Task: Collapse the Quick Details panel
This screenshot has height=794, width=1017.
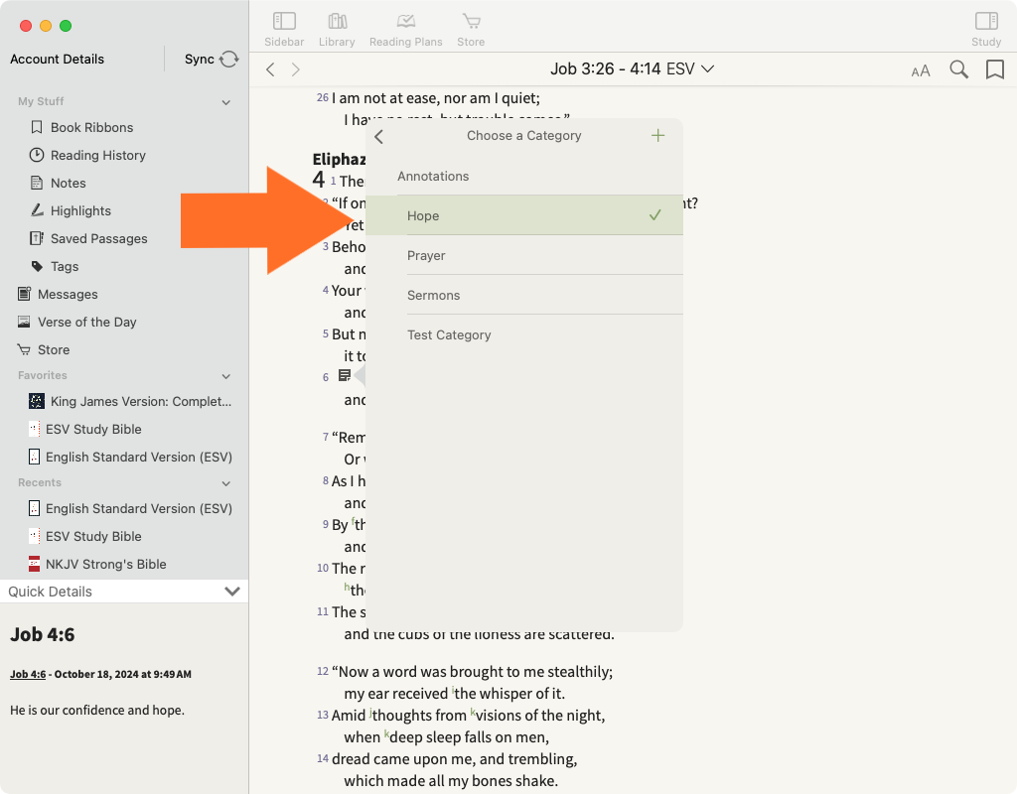Action: coord(232,592)
